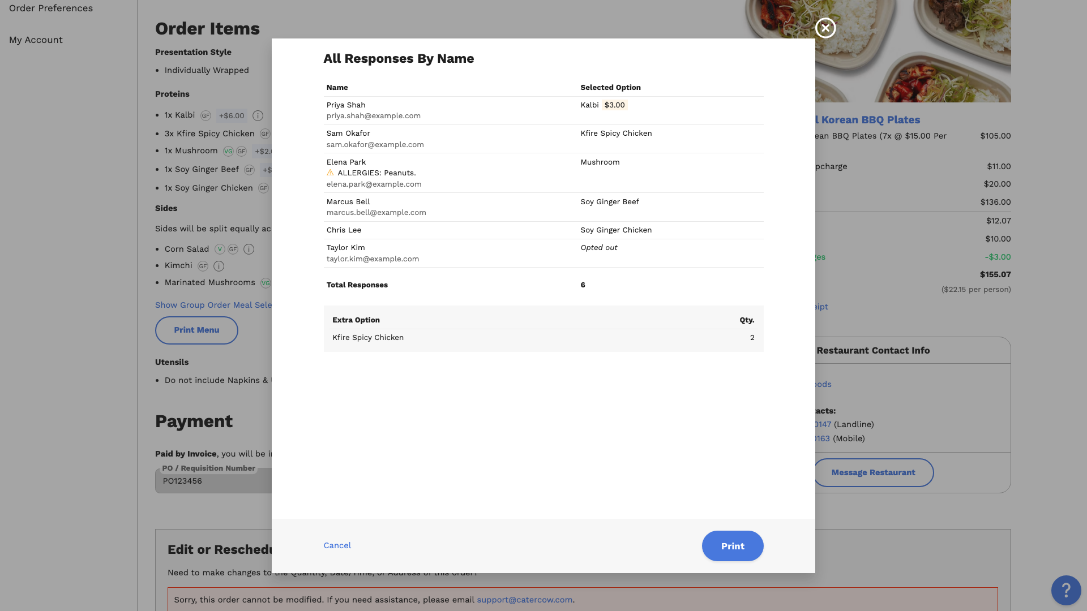Click Kfire Spicy Chicken extra option row
The height and width of the screenshot is (611, 1087).
pyautogui.click(x=543, y=337)
